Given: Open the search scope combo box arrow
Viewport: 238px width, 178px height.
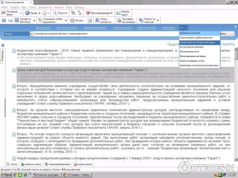Looking at the screenshot, I should (x=31, y=34).
